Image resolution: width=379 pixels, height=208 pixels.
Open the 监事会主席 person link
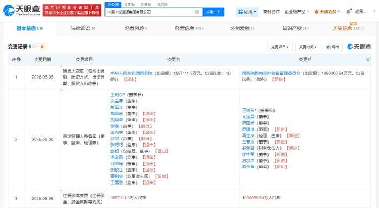[x=117, y=177]
